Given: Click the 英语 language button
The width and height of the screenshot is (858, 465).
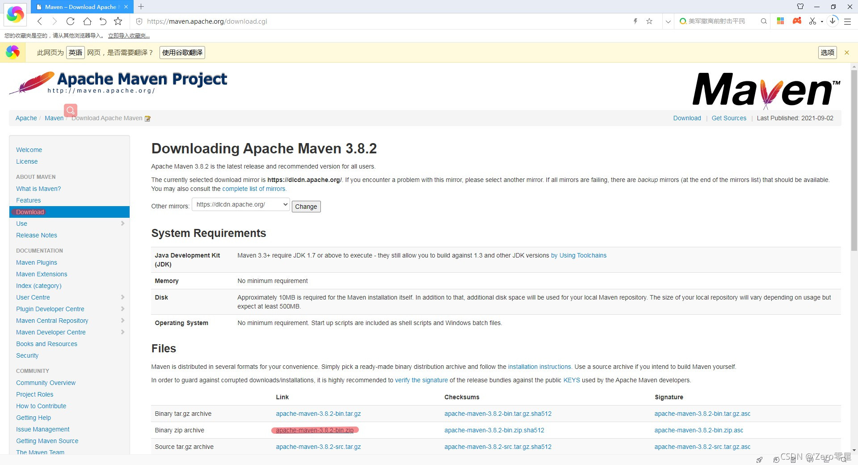Looking at the screenshot, I should (x=76, y=52).
